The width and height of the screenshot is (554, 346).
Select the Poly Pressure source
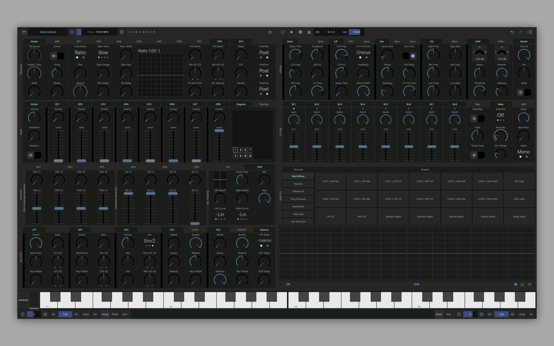pyautogui.click(x=298, y=199)
